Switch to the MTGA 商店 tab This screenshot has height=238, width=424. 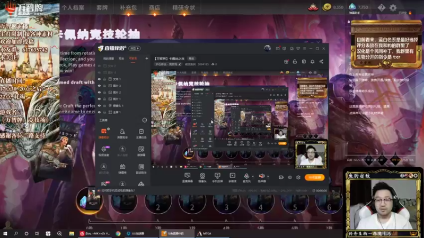point(154,7)
